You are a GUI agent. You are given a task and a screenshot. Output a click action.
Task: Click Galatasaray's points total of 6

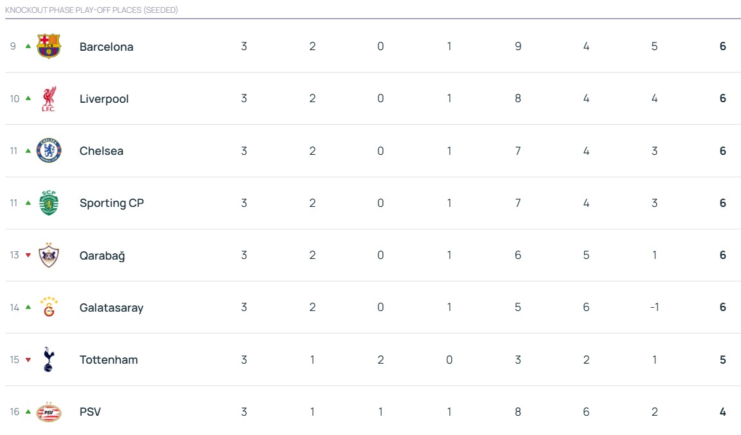[x=722, y=307]
